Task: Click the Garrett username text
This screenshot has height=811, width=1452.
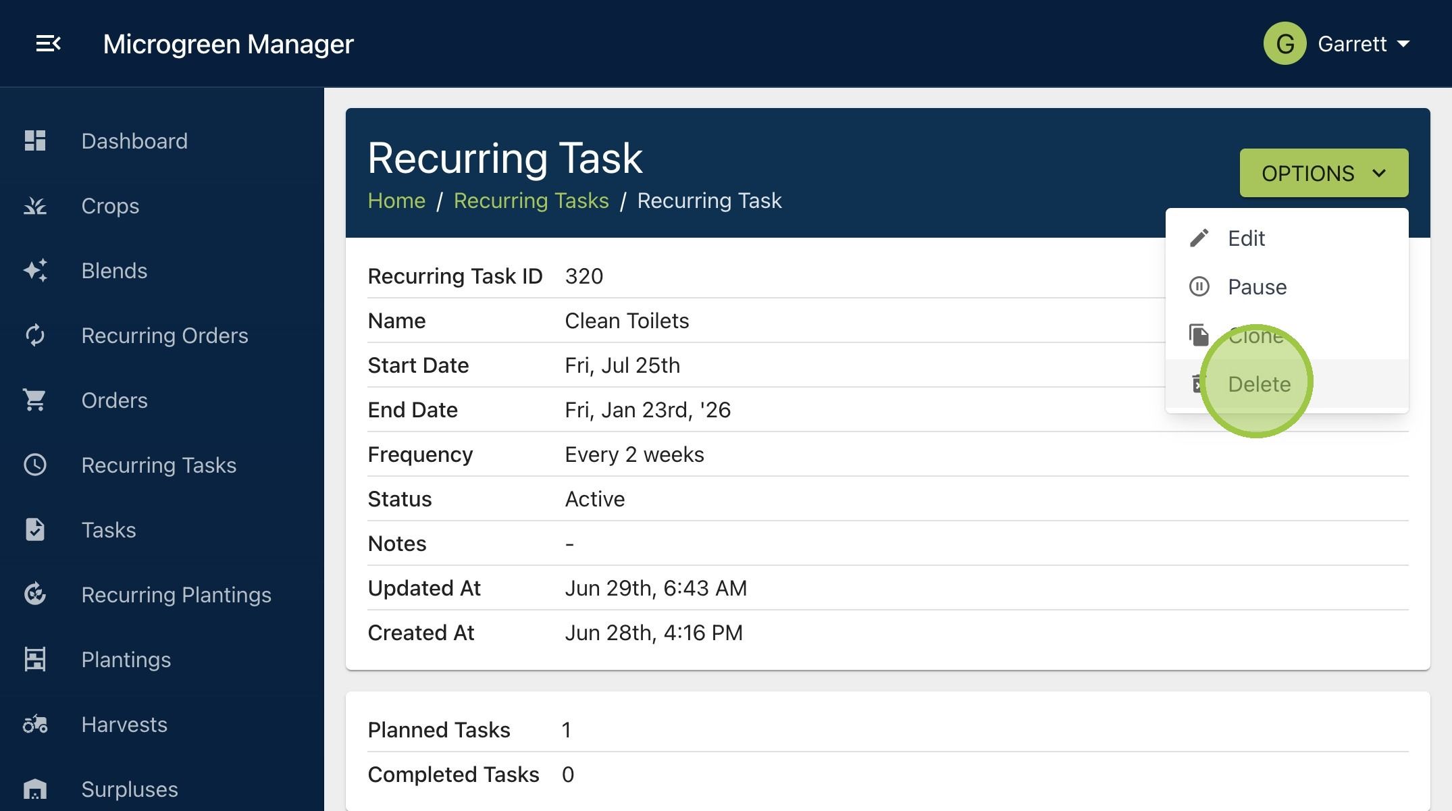Action: (1352, 44)
